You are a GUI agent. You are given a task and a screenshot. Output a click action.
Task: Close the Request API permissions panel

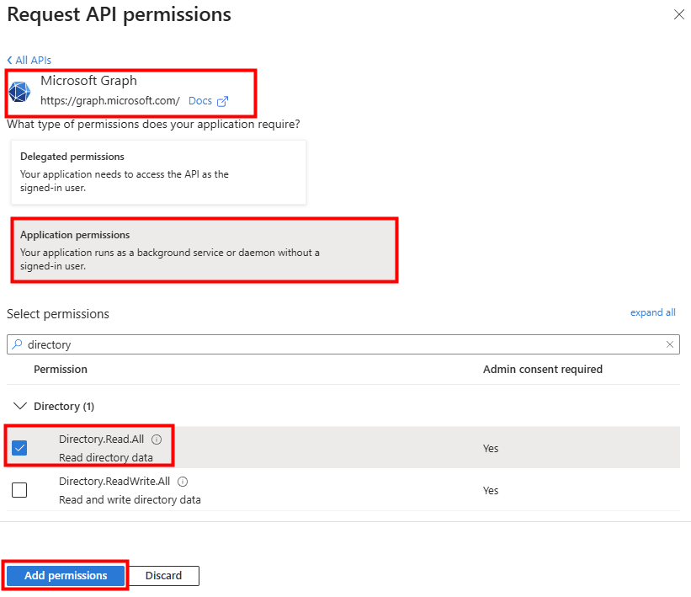click(x=679, y=15)
